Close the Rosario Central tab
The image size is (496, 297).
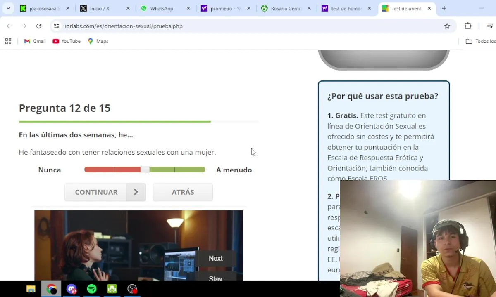click(309, 8)
